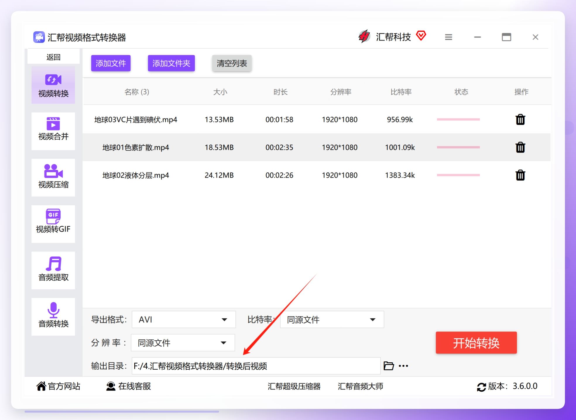Click the 时长 column header

(x=280, y=92)
